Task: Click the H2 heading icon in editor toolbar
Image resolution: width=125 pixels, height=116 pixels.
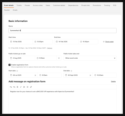Action: tap(11, 87)
